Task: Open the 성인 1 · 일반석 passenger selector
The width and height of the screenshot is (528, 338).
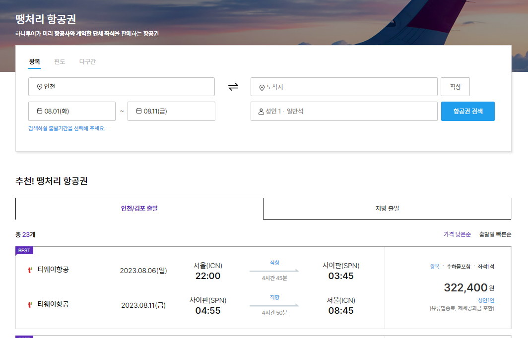Action: [x=344, y=111]
